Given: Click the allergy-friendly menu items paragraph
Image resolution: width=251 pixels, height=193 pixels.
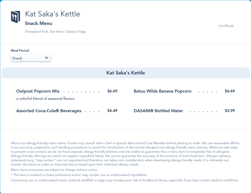Looking at the screenshot, I should coord(125,154).
